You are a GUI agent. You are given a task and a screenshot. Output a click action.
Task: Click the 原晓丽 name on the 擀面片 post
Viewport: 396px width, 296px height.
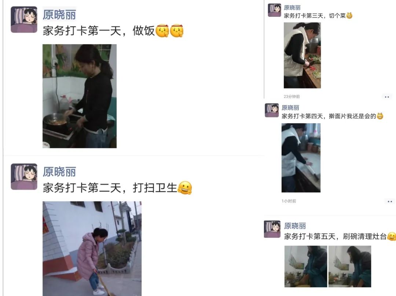point(290,108)
